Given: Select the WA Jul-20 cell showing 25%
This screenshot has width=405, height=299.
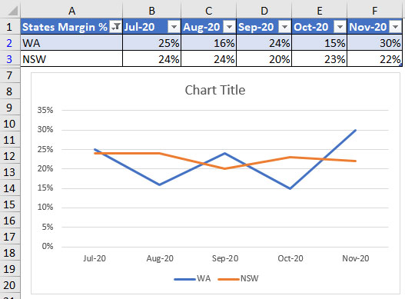Looking at the screenshot, I should tap(152, 42).
